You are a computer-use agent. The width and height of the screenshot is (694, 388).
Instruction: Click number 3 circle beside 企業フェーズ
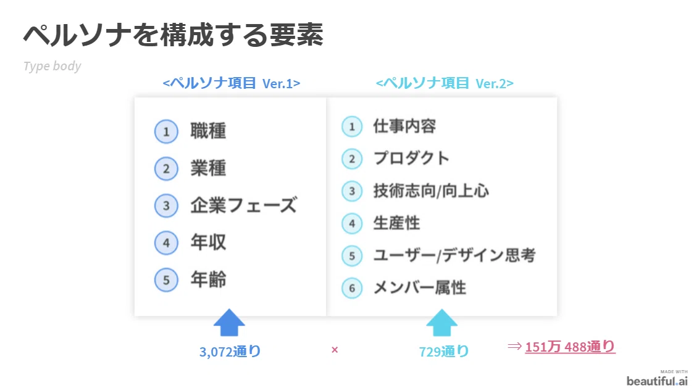[166, 206]
